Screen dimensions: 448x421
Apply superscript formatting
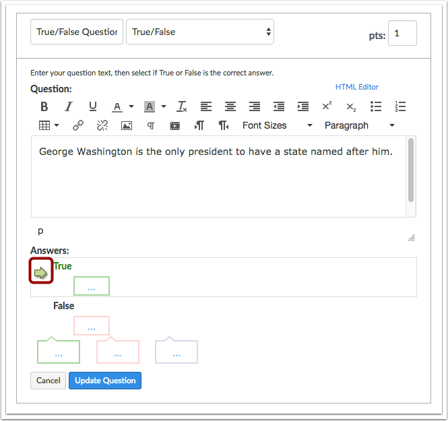point(327,107)
